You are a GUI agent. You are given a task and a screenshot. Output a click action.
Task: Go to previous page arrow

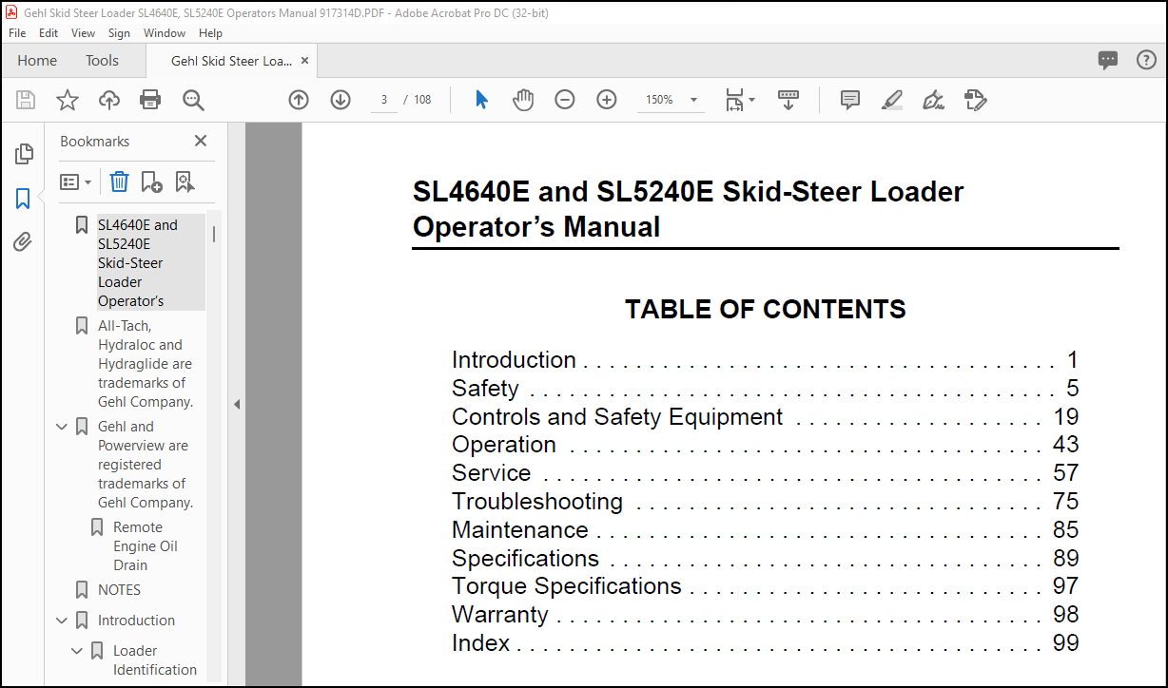pyautogui.click(x=299, y=100)
